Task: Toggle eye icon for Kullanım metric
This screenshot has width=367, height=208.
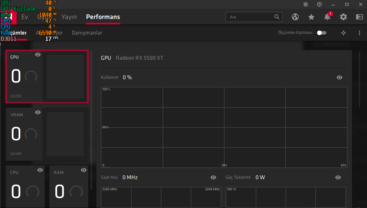Action: point(339,77)
